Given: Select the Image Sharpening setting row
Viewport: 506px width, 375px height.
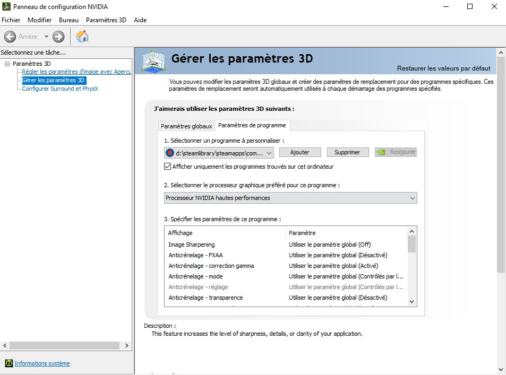Looking at the screenshot, I should point(286,245).
